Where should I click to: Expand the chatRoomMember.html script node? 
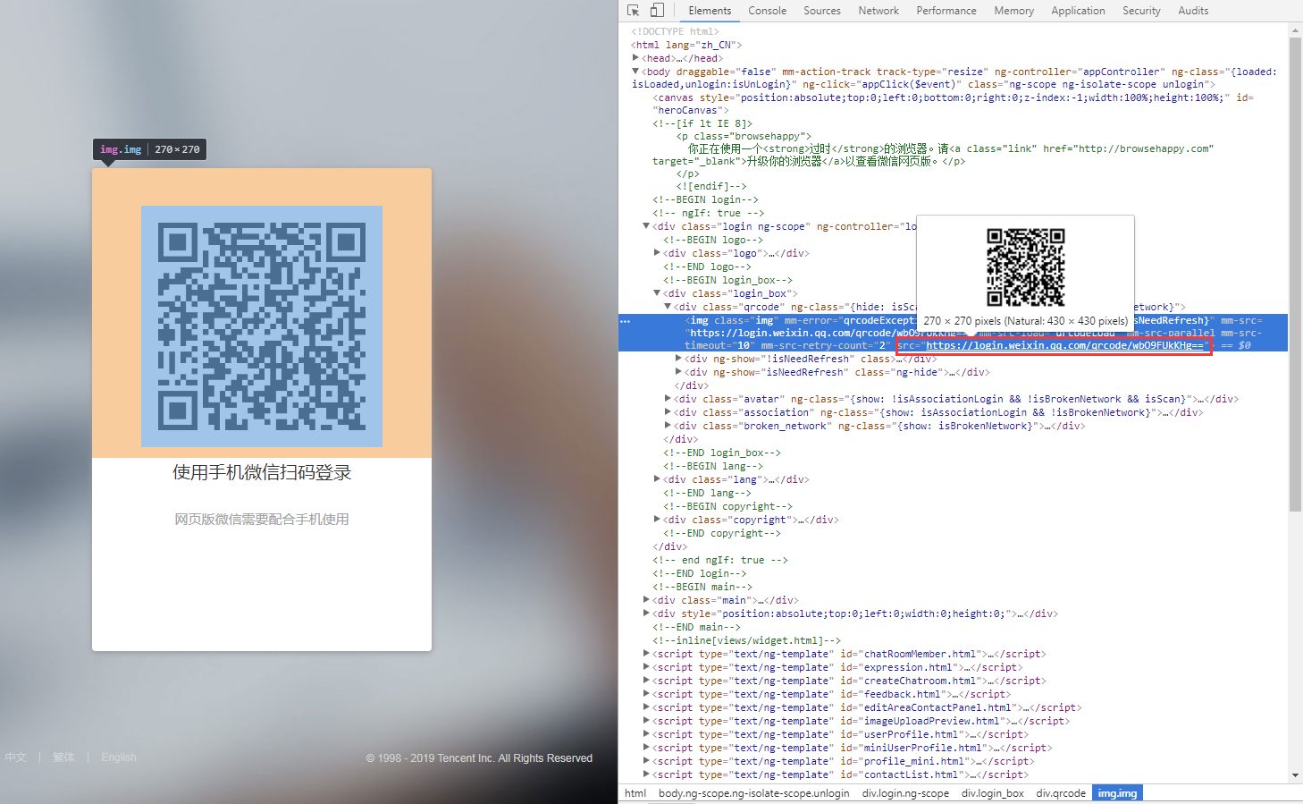click(x=646, y=654)
